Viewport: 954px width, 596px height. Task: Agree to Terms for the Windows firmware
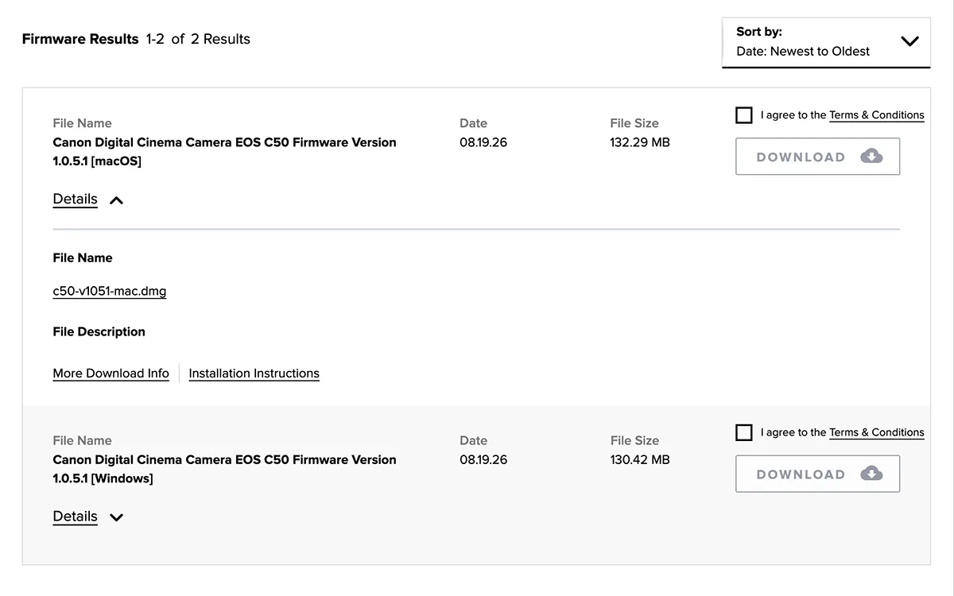coord(744,432)
